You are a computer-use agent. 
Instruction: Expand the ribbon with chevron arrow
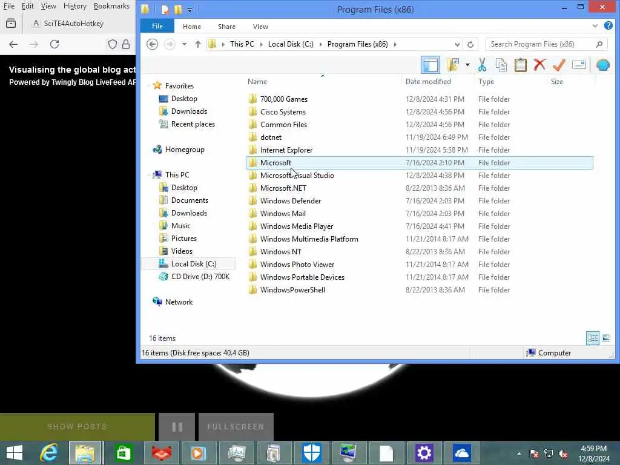click(595, 26)
